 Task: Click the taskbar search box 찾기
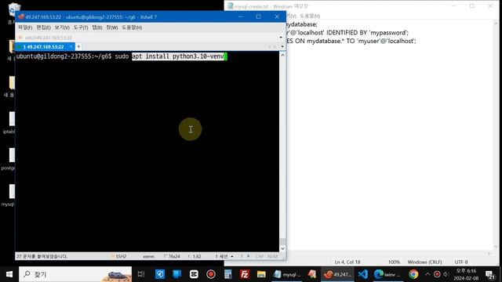tap(75, 274)
